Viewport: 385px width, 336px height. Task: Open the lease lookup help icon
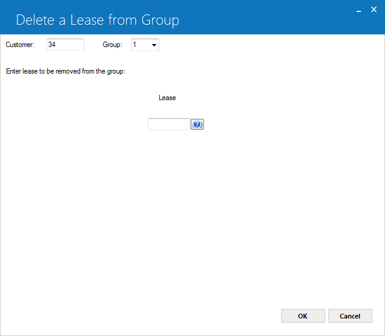pos(197,124)
